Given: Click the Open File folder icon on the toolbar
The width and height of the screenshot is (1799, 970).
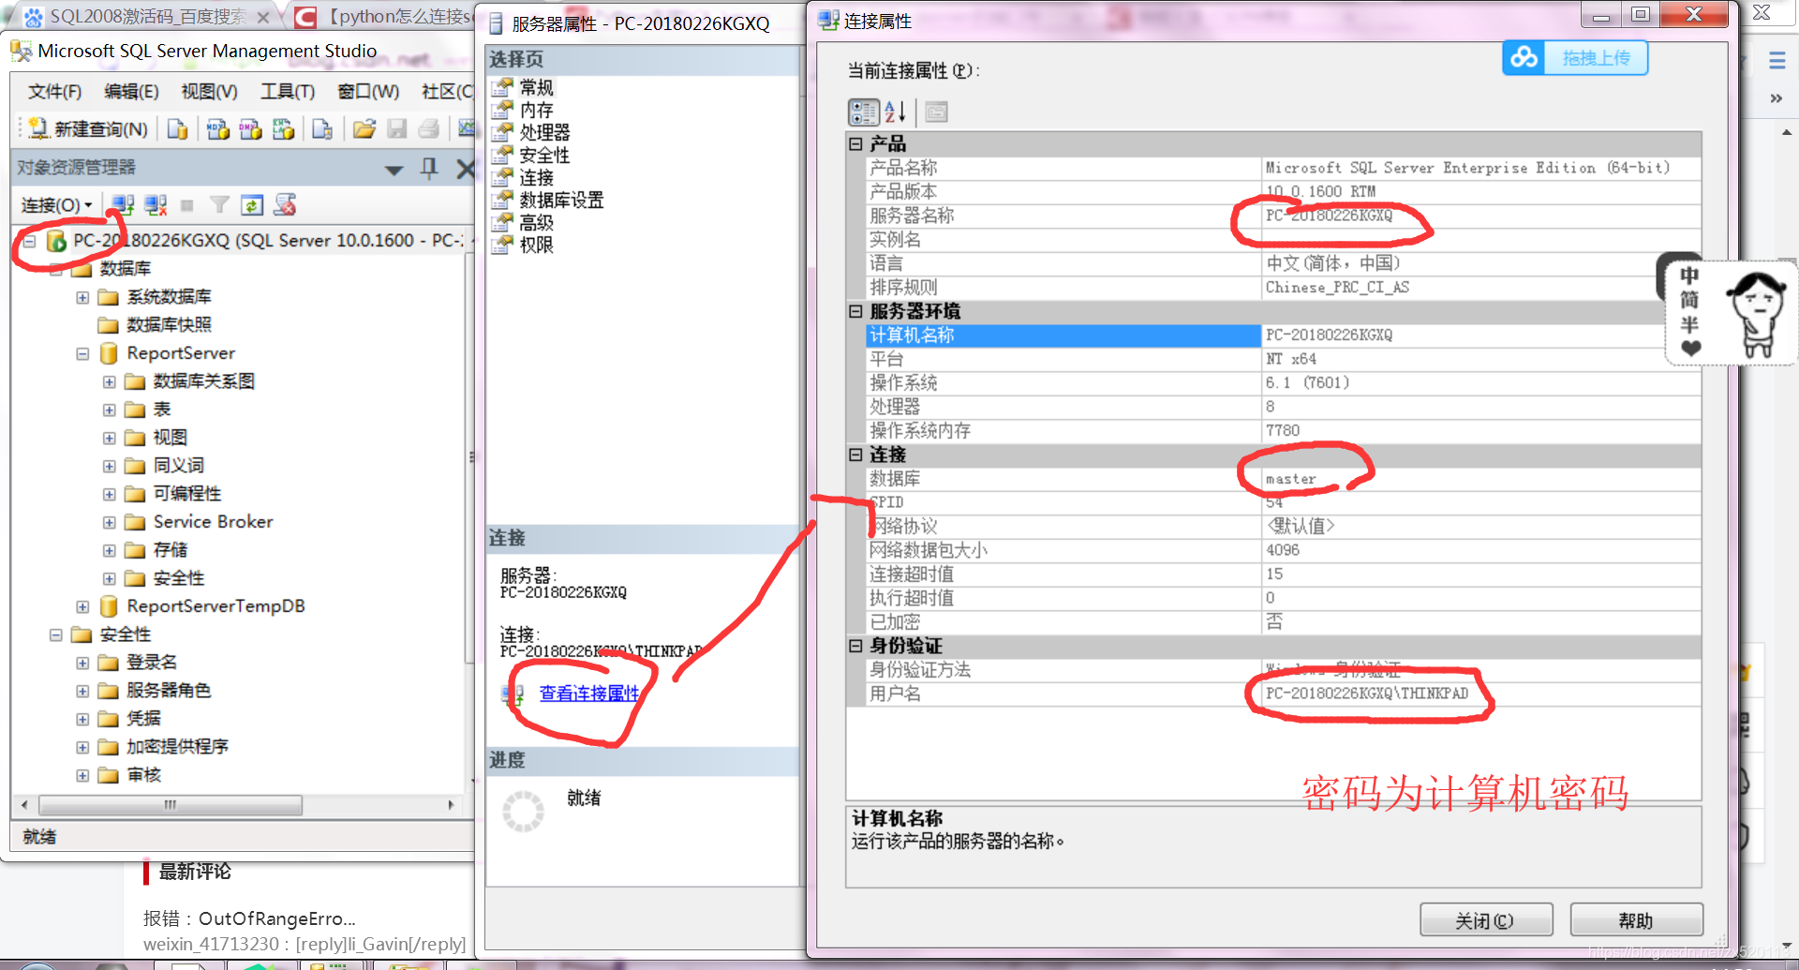Looking at the screenshot, I should tap(364, 128).
